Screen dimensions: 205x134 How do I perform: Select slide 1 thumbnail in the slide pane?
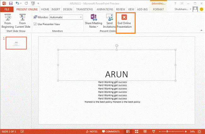[16, 43]
